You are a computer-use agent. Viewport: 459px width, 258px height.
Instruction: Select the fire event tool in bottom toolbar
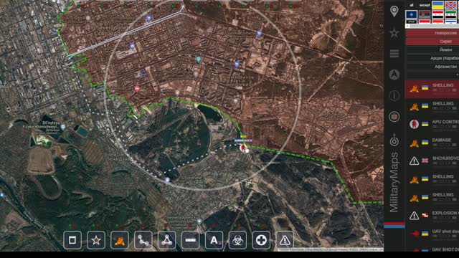[120, 240]
